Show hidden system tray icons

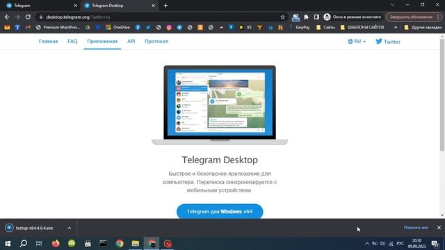367,244
